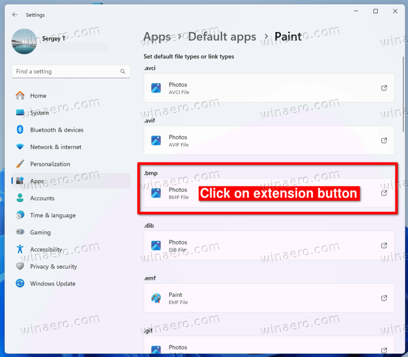Click Paint app icon in .emf row
The width and height of the screenshot is (408, 357).
pos(156,298)
